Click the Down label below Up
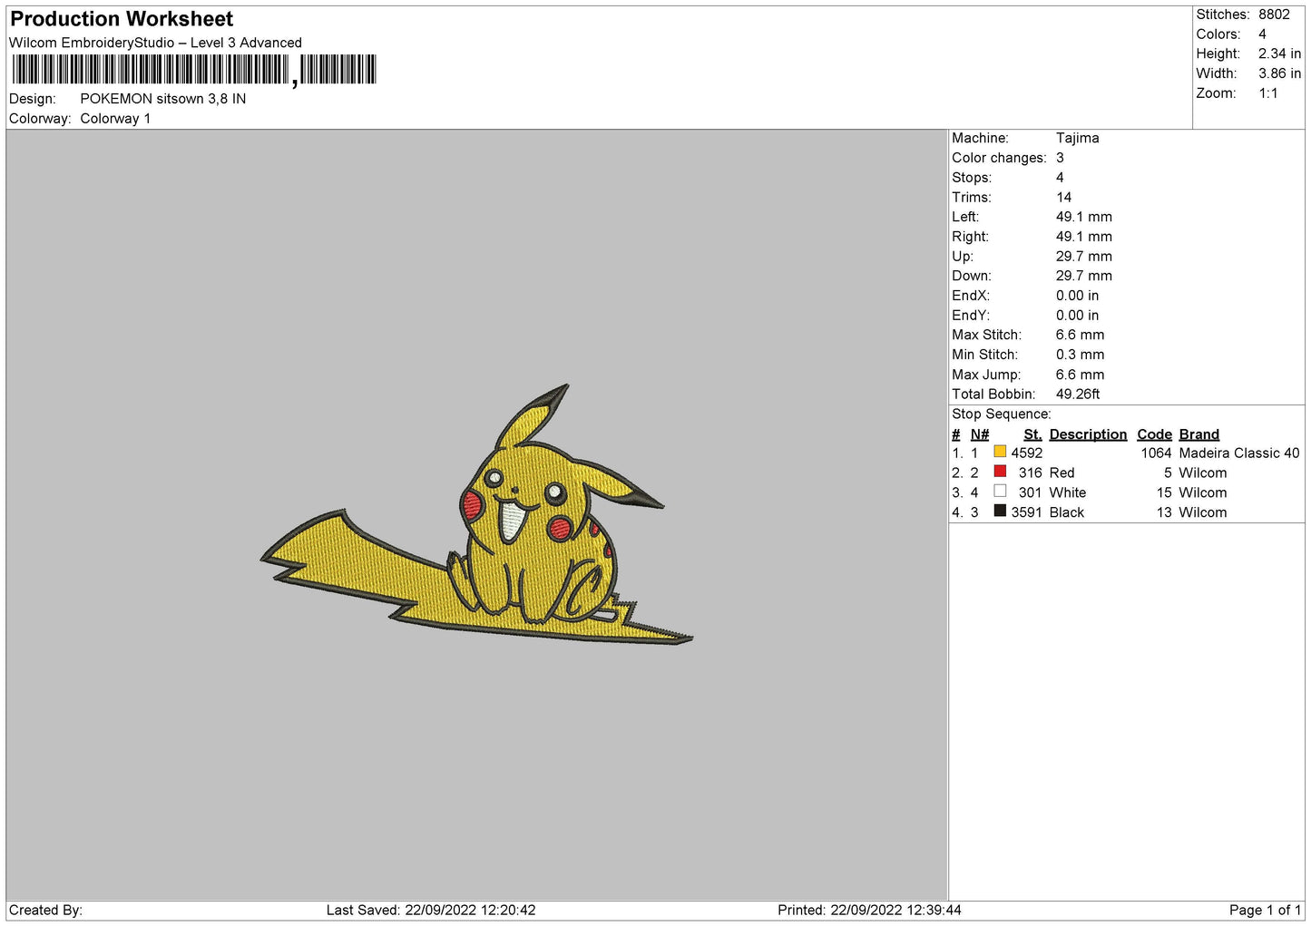The height and width of the screenshot is (926, 1311). [x=972, y=276]
